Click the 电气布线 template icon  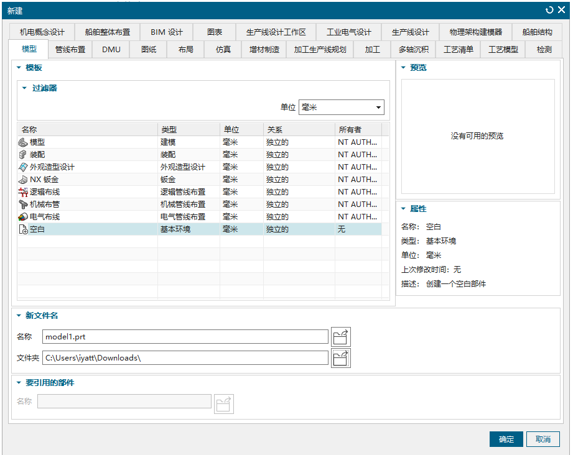coord(24,217)
